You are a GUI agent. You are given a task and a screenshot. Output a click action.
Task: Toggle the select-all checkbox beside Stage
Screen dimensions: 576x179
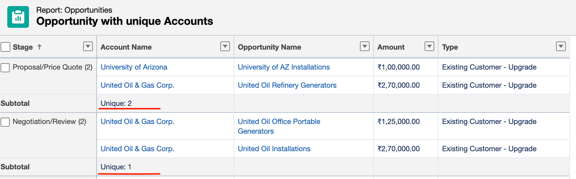point(5,47)
